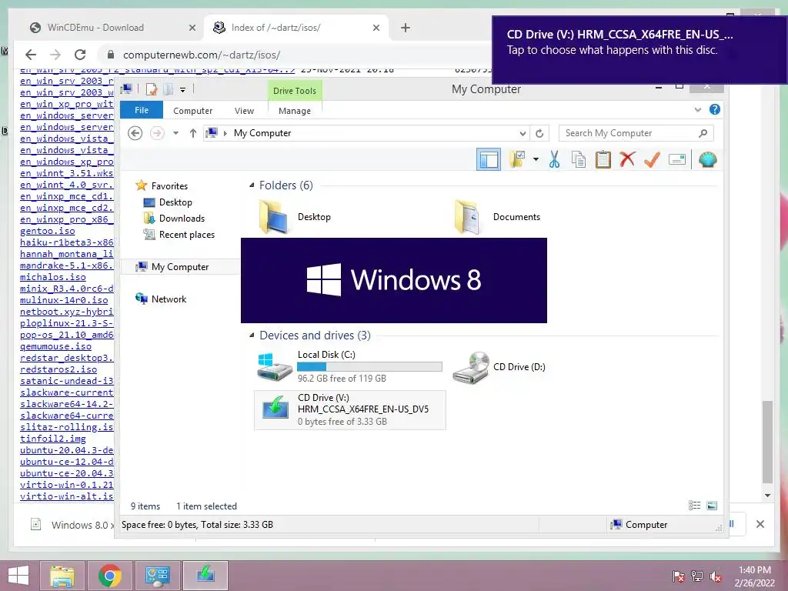788x591 pixels.
Task: Click the Copy toolbar icon
Action: (x=579, y=160)
